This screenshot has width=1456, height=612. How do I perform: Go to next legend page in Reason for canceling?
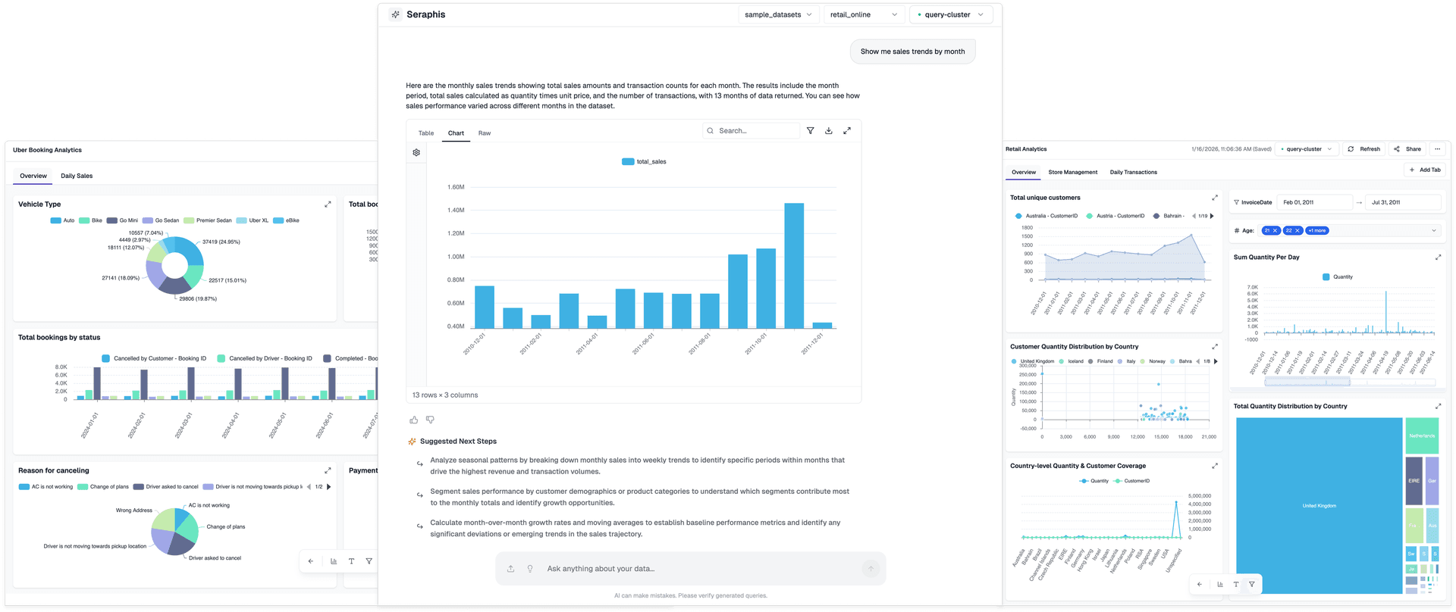[329, 487]
